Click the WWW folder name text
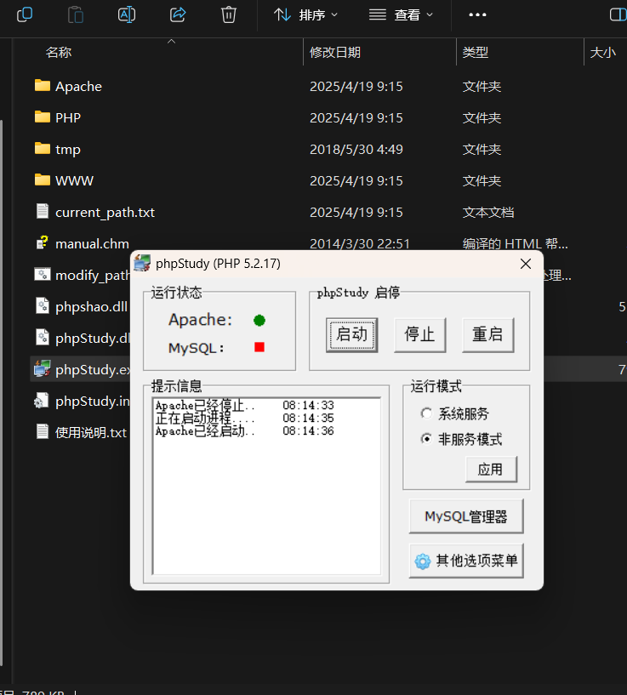Image resolution: width=627 pixels, height=695 pixels. 75,181
